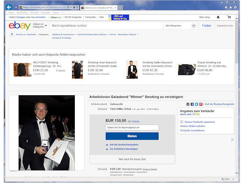244x183 pixels.
Task: Click the Anzüge & Smokings breadcrumb
Action: 62,38
